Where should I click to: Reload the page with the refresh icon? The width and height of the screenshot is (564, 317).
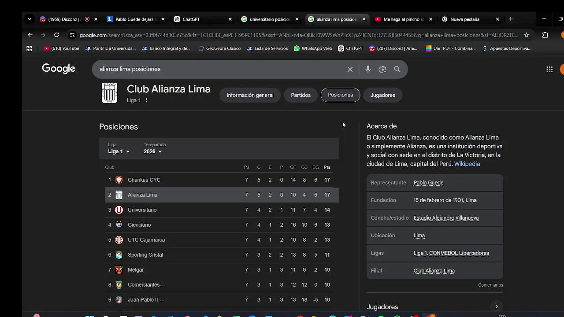point(56,35)
